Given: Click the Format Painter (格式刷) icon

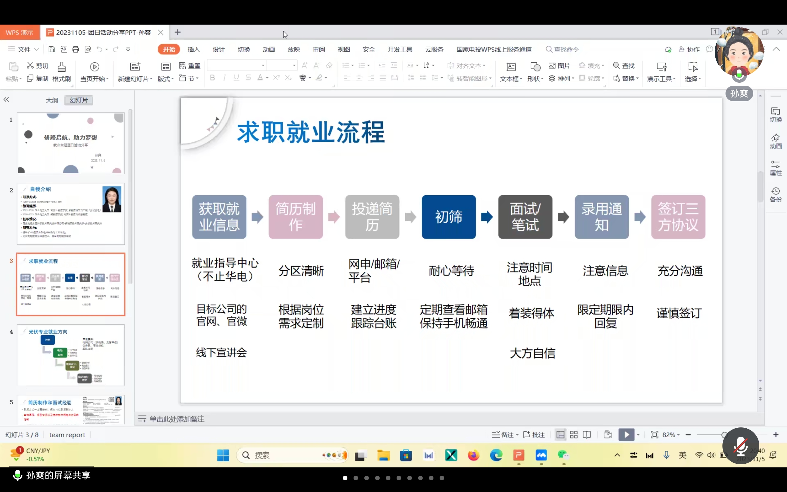Looking at the screenshot, I should (x=61, y=67).
